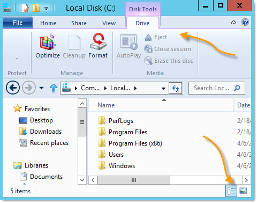This screenshot has width=257, height=203.
Task: Select the Program Files folder
Action: [x=123, y=132]
